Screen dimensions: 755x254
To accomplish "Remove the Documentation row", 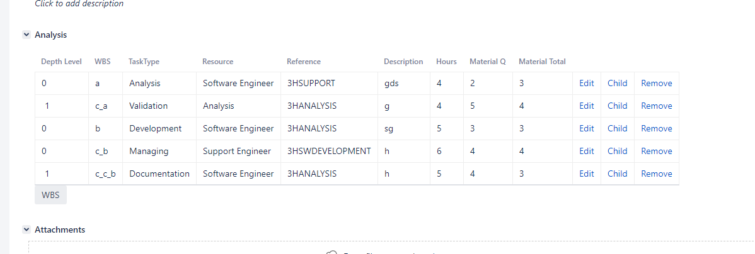I will point(656,174).
